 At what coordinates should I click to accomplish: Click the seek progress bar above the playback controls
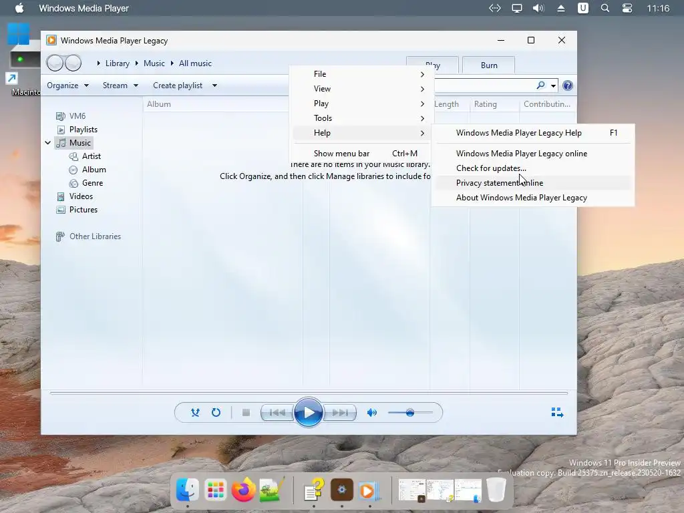tap(309, 393)
